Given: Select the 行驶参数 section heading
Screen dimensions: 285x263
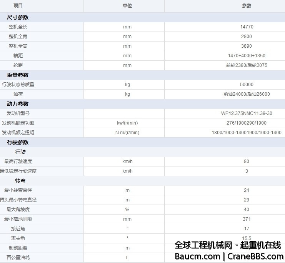Looking at the screenshot, I should coord(18,142).
